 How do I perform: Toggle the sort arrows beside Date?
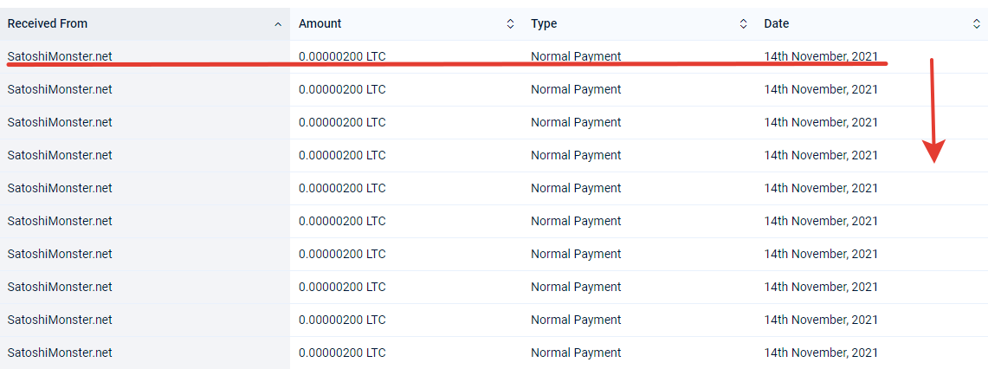977,24
